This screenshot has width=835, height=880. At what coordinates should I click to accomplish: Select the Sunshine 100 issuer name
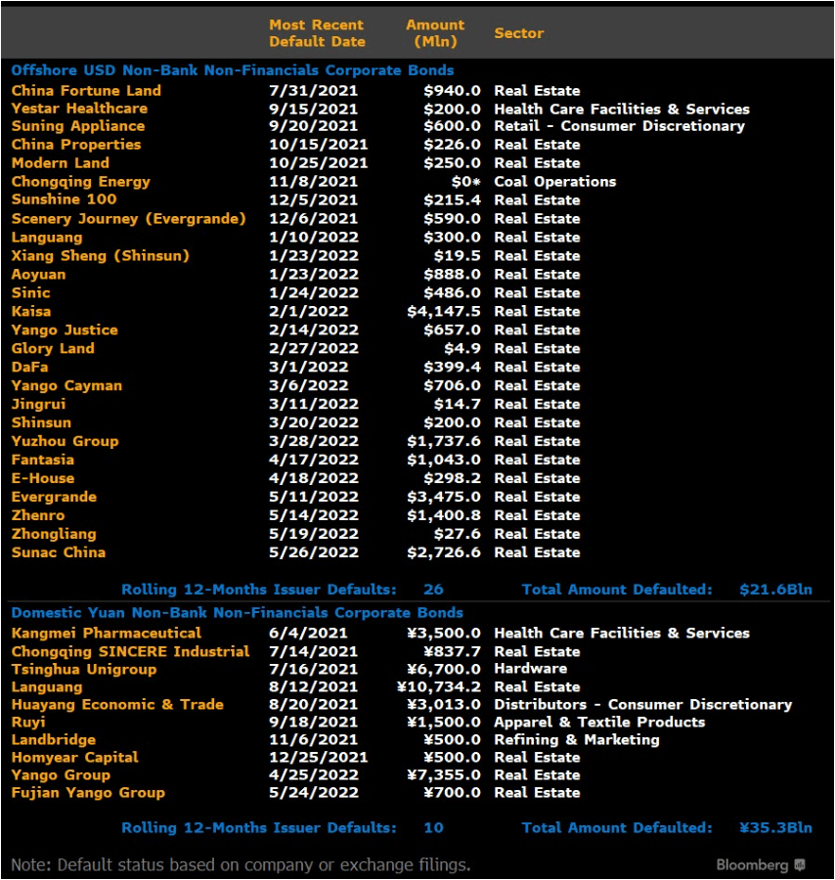click(64, 199)
